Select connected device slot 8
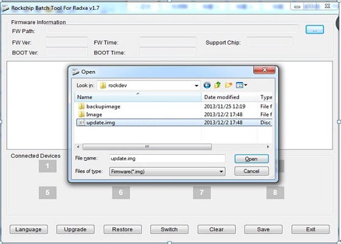Image resolution: width=341 pixels, height=244 pixels. 275,193
